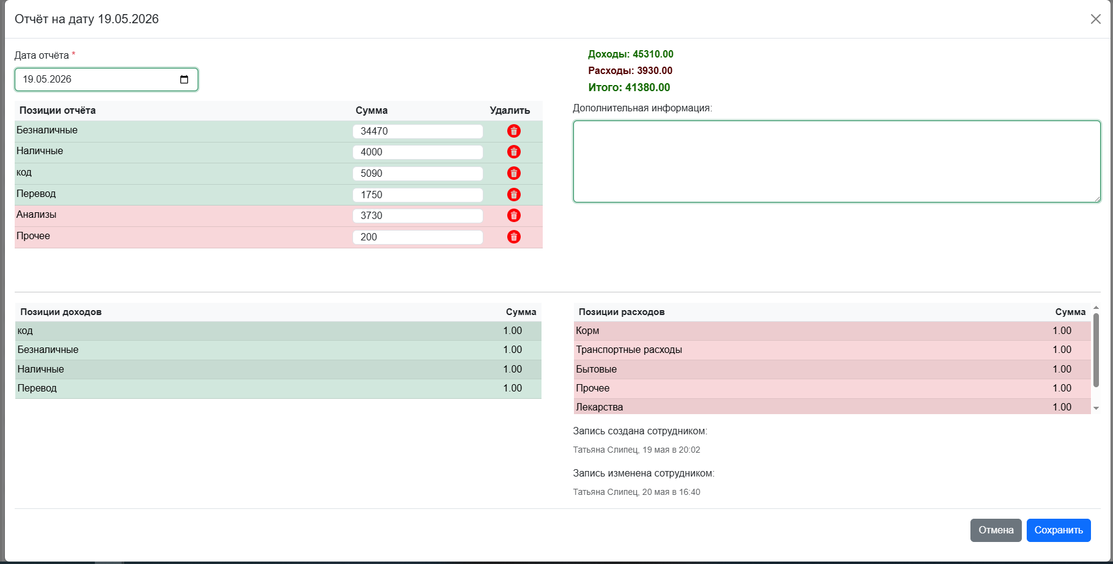Image resolution: width=1113 pixels, height=564 pixels.
Task: Select the Наличные income position
Action: click(278, 369)
